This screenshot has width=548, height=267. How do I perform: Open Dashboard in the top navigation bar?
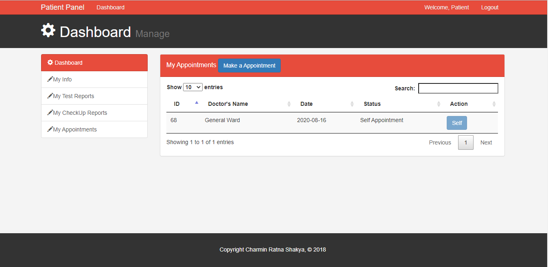[110, 7]
